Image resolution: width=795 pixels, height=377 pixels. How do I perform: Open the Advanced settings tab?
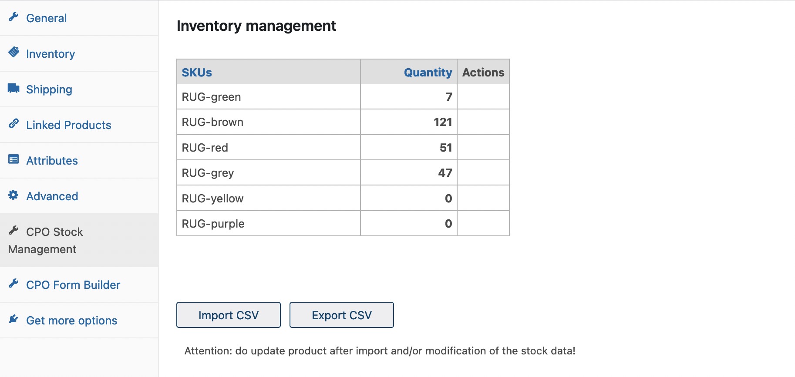click(52, 196)
